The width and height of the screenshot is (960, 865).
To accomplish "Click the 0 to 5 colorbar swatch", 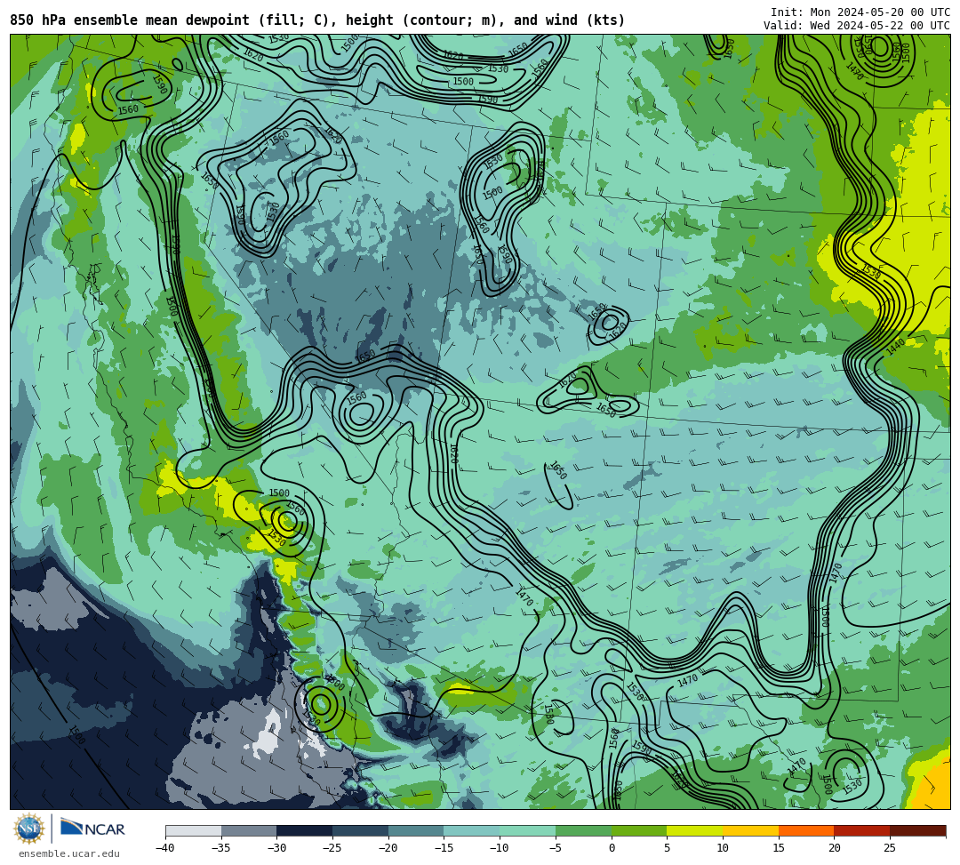I will click(638, 830).
